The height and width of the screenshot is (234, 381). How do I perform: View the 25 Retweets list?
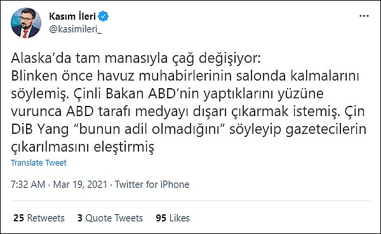point(39,218)
